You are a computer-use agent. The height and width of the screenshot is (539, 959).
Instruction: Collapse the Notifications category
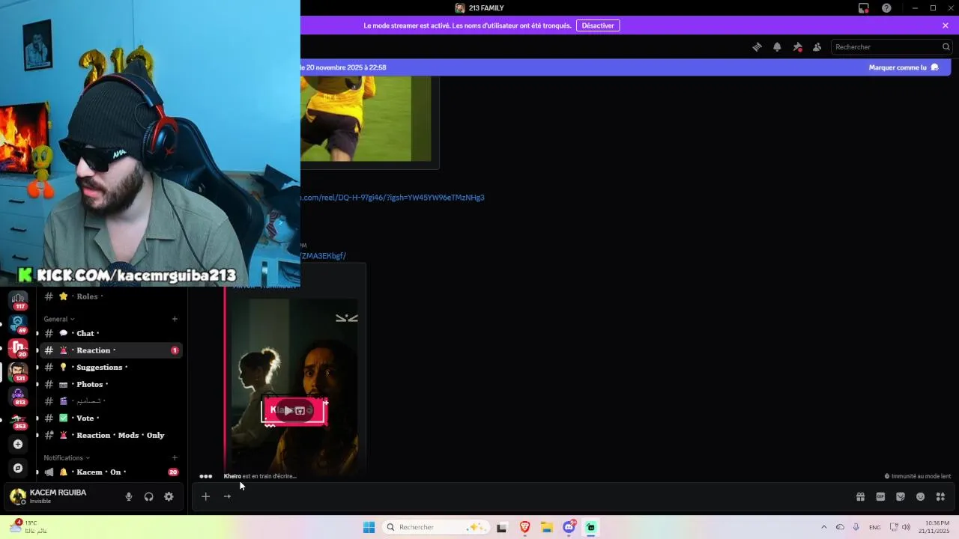[x=66, y=457]
